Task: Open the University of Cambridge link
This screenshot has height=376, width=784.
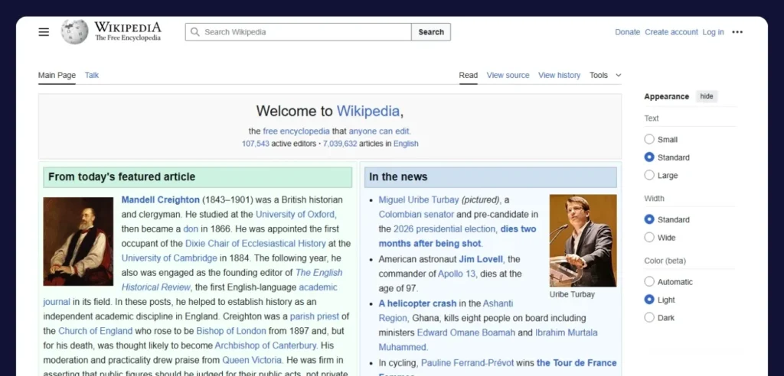Action: 169,258
